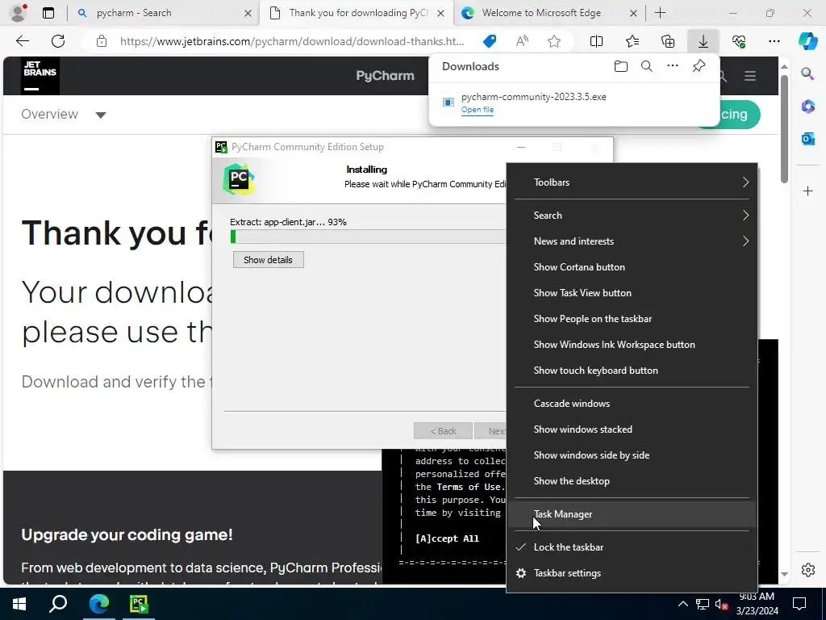Open the Windows Start menu
The height and width of the screenshot is (620, 826).
(19, 604)
